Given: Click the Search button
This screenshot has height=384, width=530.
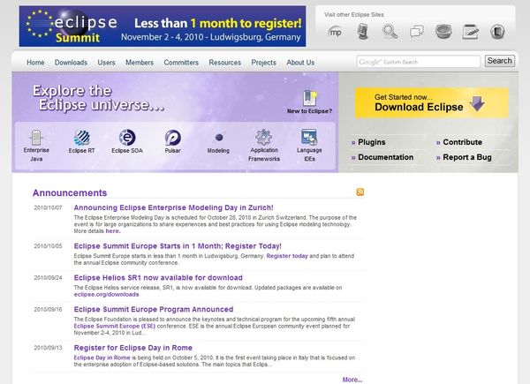Looking at the screenshot, I should (500, 61).
